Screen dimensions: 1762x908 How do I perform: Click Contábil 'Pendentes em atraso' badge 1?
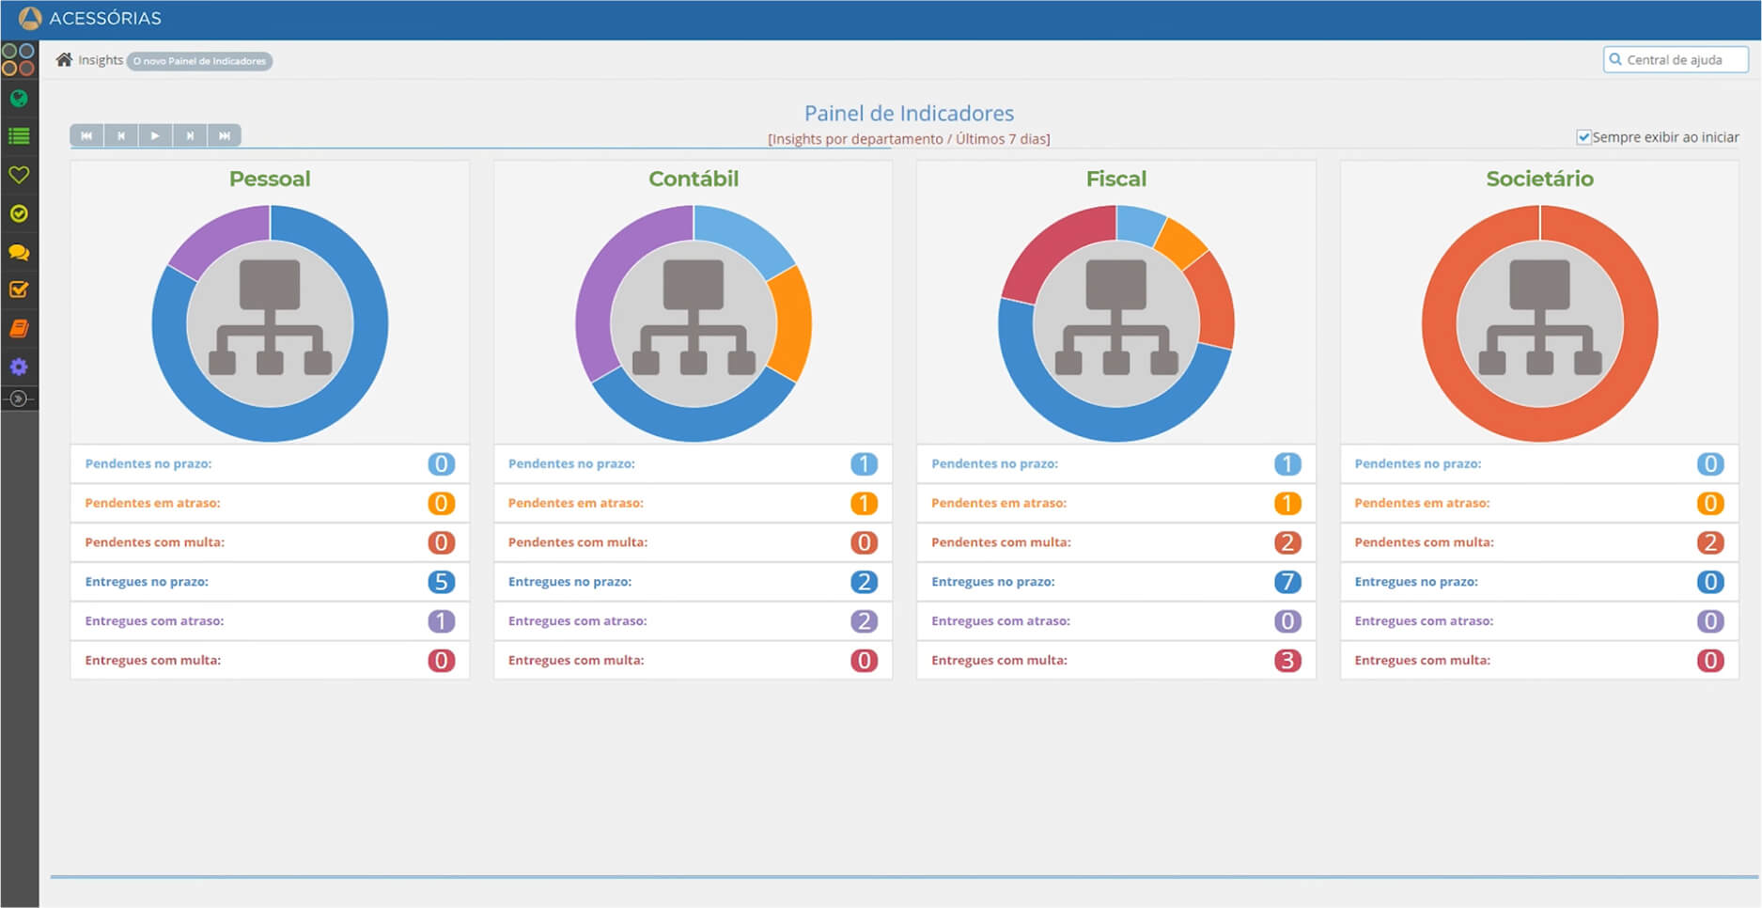(864, 503)
